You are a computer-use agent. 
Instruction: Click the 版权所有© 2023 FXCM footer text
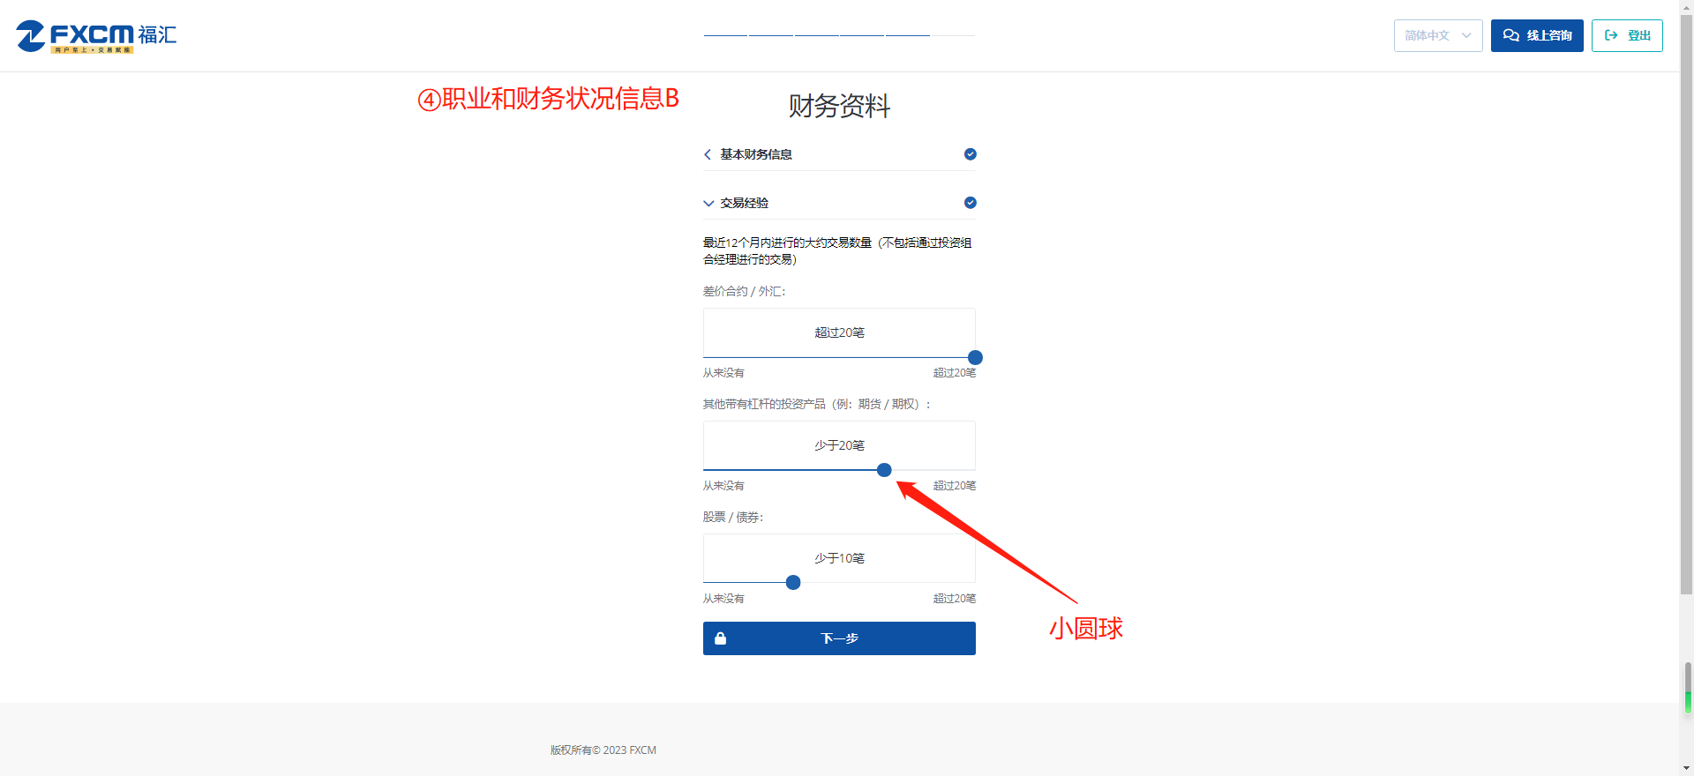603,750
